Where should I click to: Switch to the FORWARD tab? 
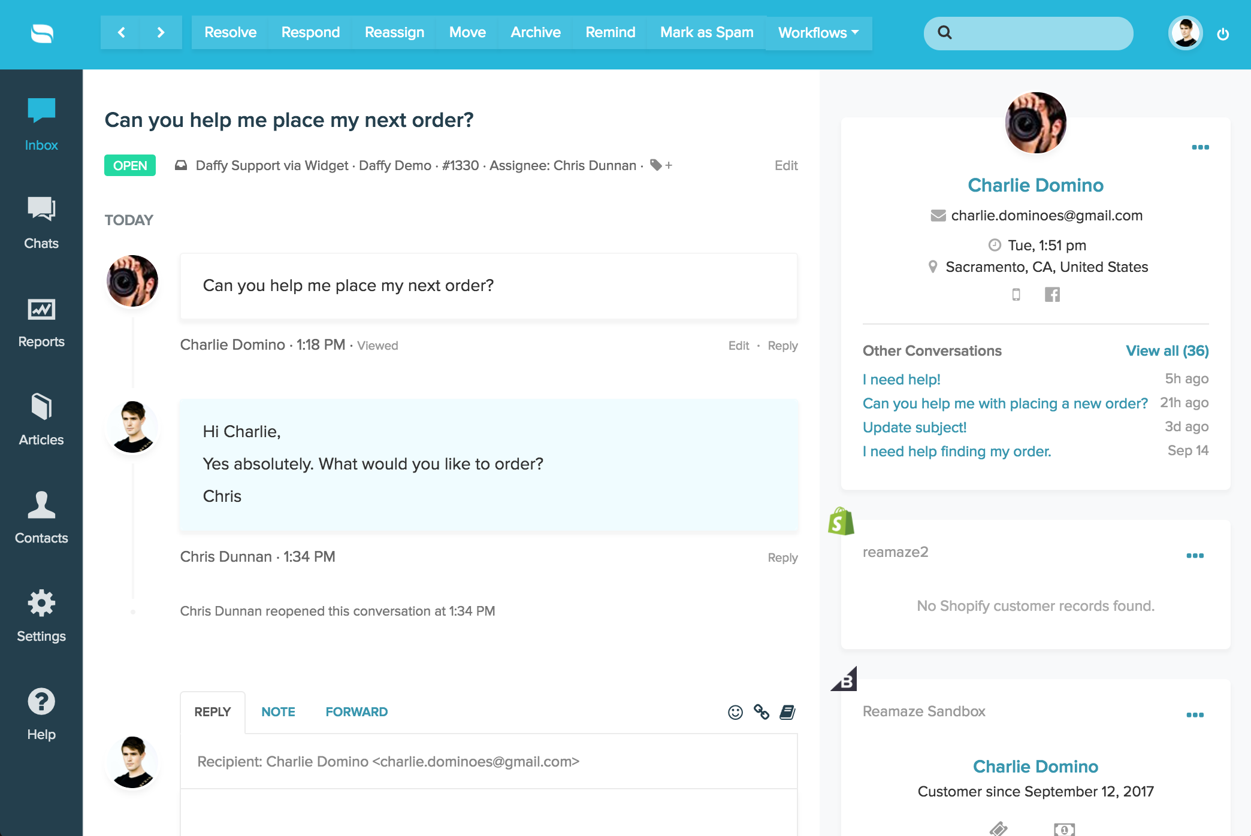[356, 712]
